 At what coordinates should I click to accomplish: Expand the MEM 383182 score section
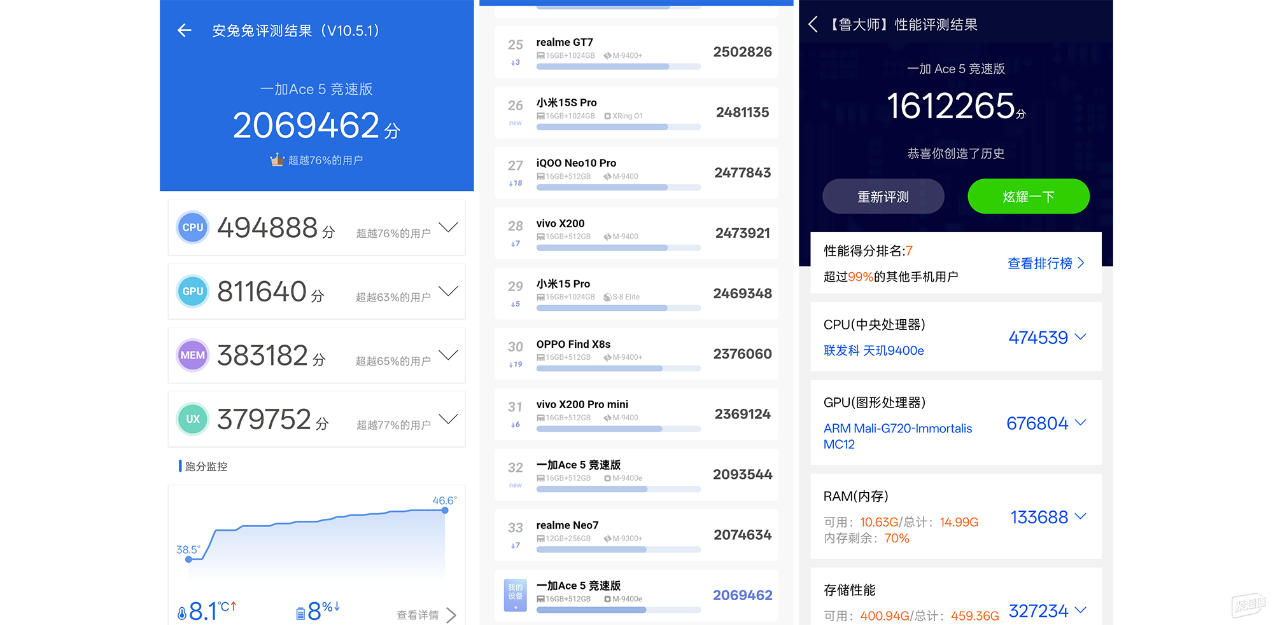449,355
